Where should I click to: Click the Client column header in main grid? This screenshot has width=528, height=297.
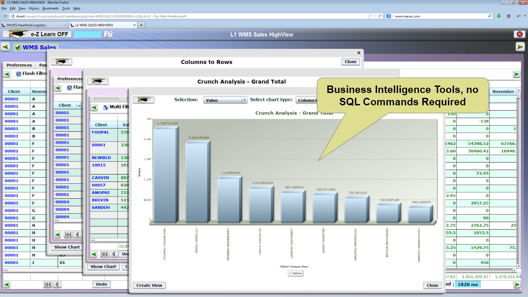pyautogui.click(x=14, y=92)
